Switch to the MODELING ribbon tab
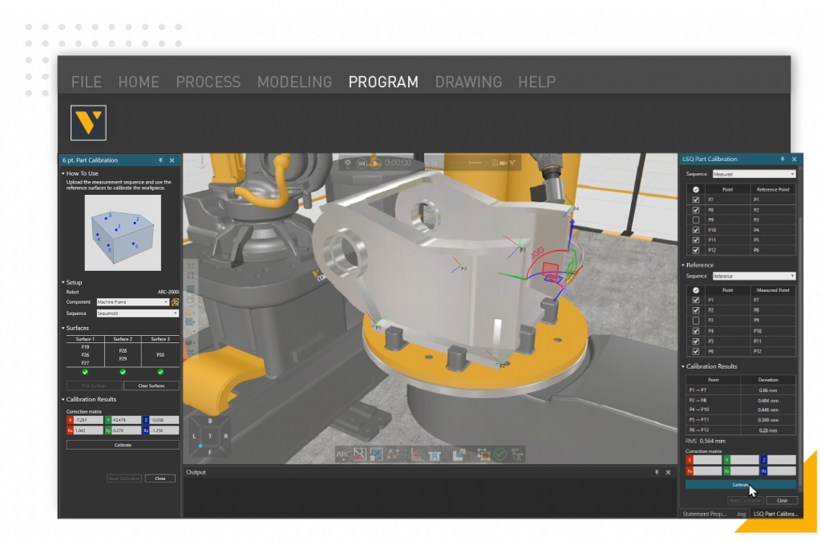 [x=294, y=82]
